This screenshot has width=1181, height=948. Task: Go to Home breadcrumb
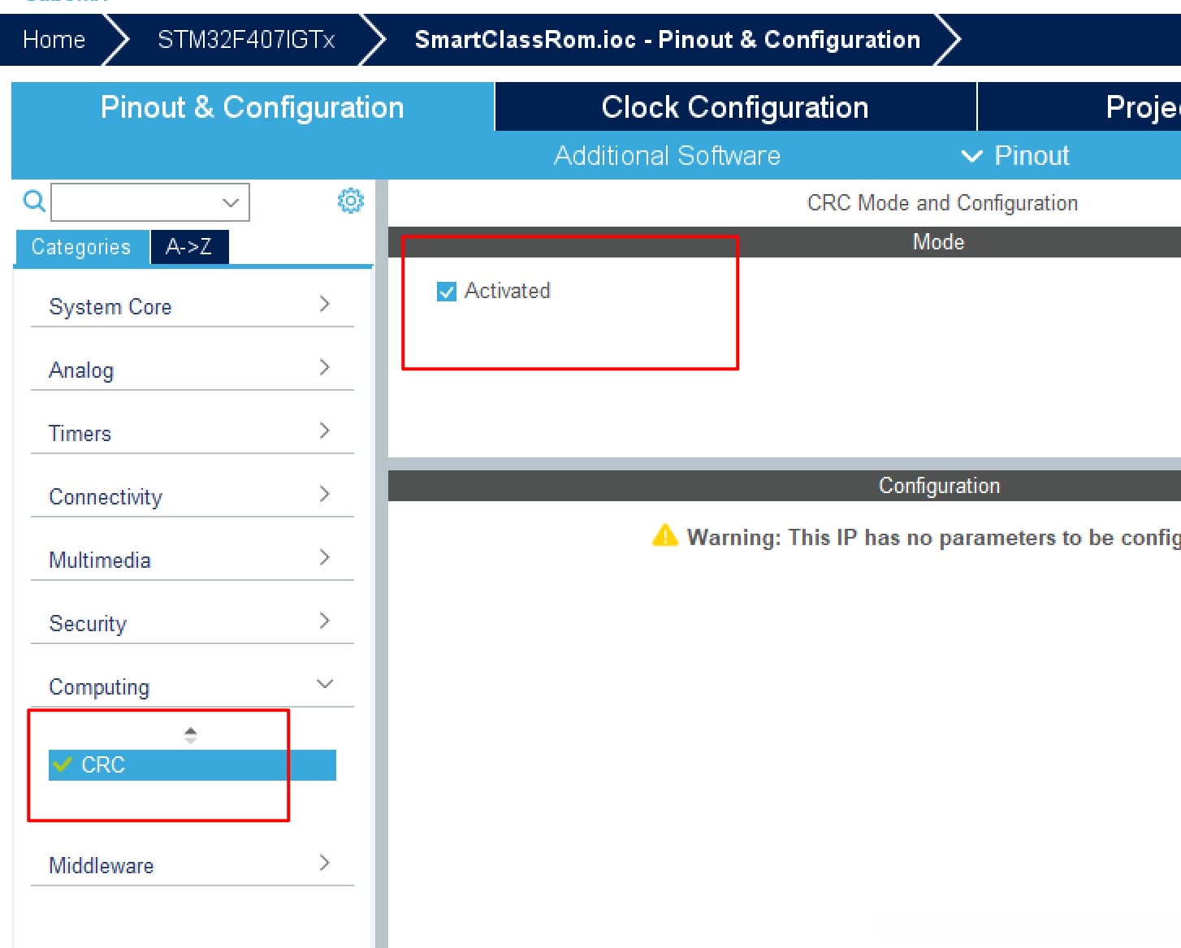(54, 39)
